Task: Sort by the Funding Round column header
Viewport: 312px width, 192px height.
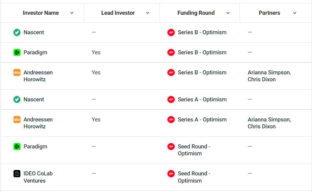Action: (196, 13)
